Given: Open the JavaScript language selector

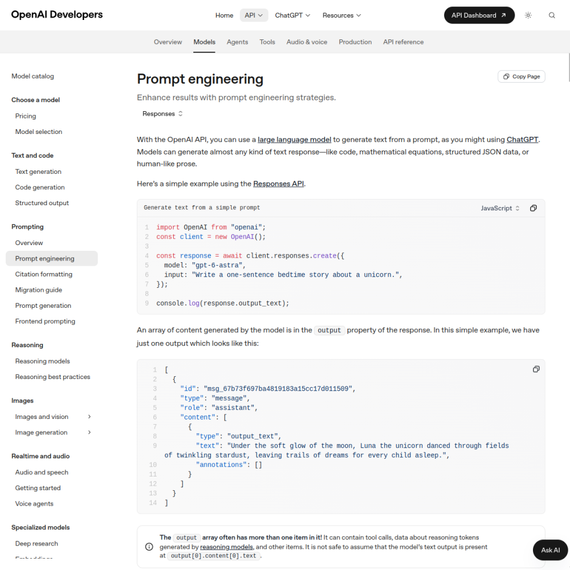Looking at the screenshot, I should point(500,208).
